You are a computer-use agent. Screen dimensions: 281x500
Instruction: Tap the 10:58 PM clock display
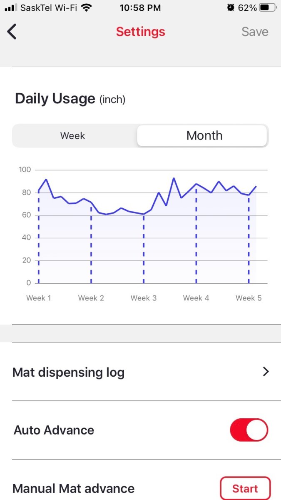point(141,7)
